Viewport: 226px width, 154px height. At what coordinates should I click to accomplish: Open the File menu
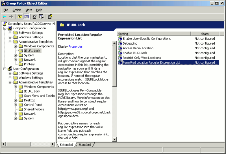(6, 10)
